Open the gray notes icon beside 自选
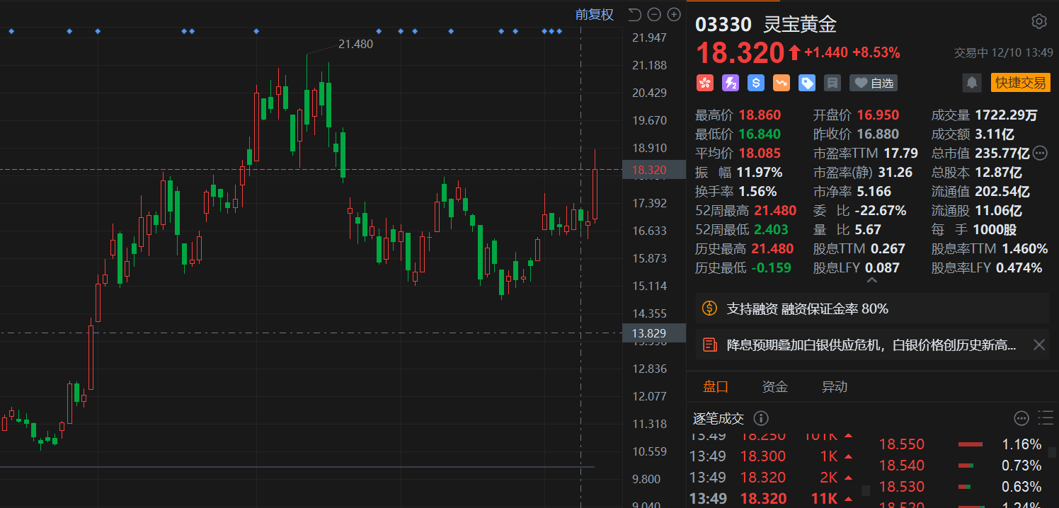The image size is (1059, 508). pos(832,83)
